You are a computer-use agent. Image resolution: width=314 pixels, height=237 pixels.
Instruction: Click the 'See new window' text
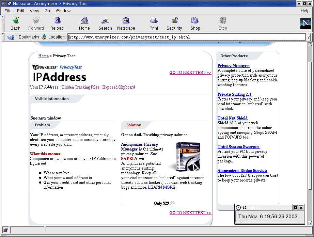46,118
